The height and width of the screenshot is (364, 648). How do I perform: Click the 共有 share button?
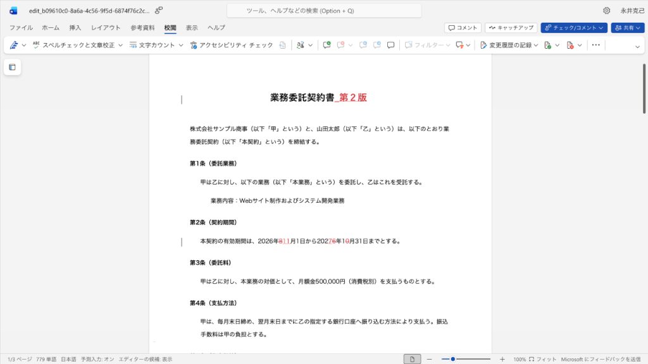pos(627,28)
